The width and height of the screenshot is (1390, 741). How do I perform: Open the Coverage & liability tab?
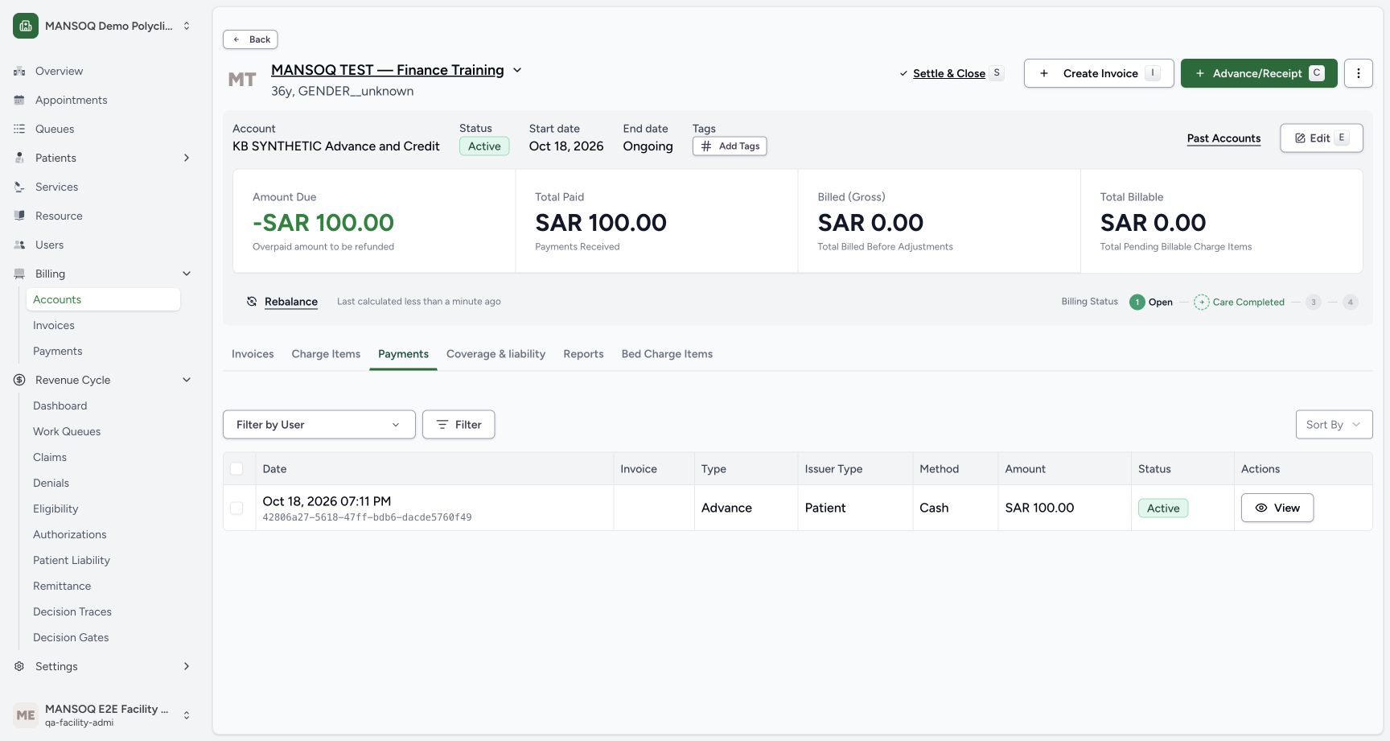[496, 354]
